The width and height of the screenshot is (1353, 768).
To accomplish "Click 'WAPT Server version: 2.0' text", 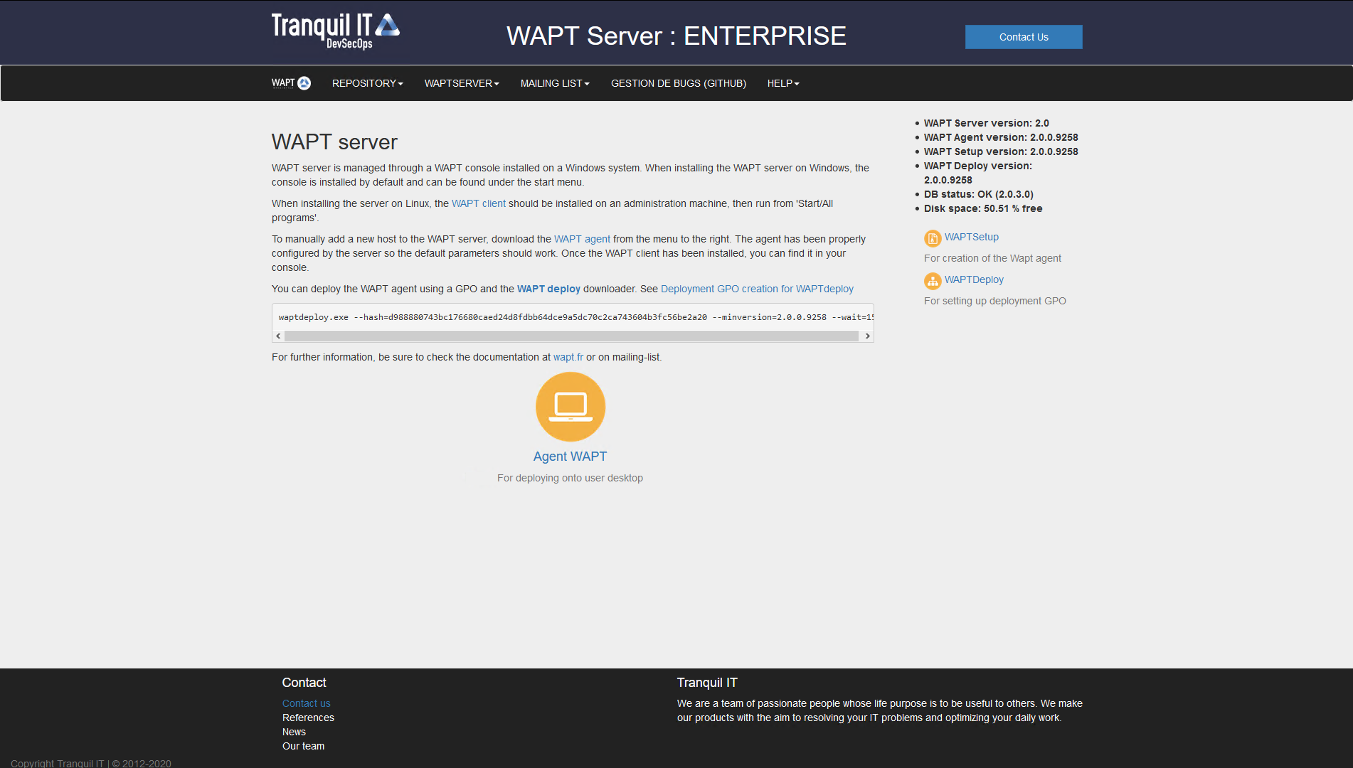I will coord(986,123).
